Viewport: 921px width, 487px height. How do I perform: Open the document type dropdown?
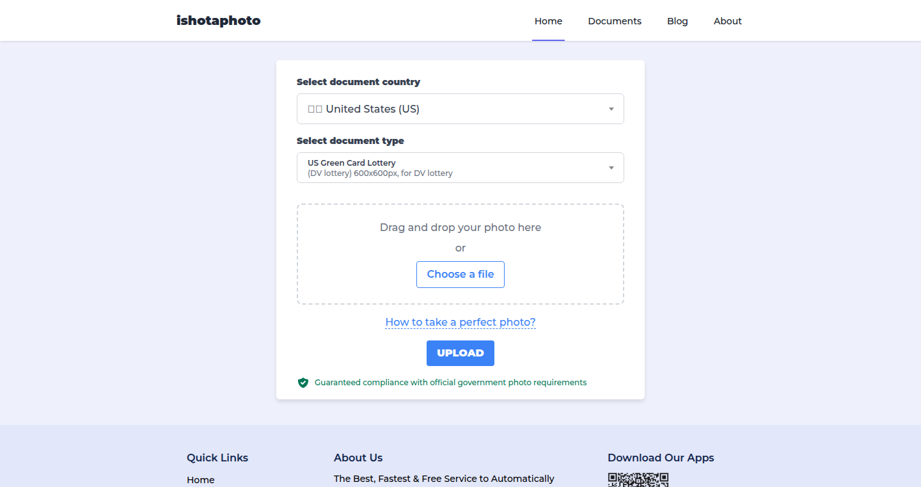(x=460, y=168)
